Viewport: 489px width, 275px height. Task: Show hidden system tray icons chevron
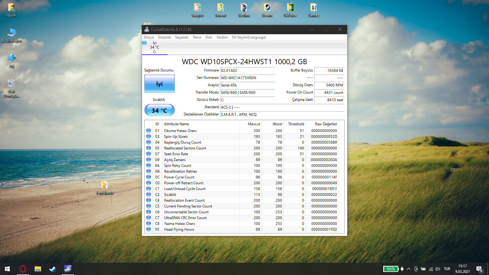[409, 269]
